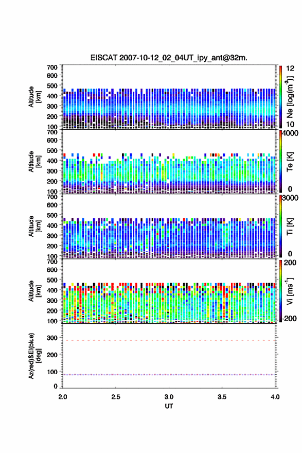The image size is (302, 453).
Task: Click the plot title EISCAT 2007-10-12_02_04UT_ipy_ant@32m
Action: (169, 58)
